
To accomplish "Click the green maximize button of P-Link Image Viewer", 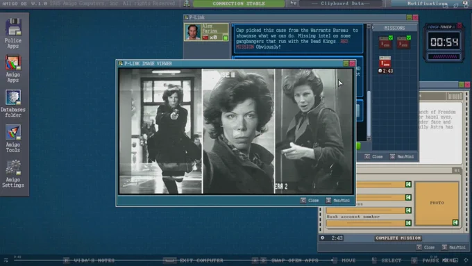I will [346, 63].
